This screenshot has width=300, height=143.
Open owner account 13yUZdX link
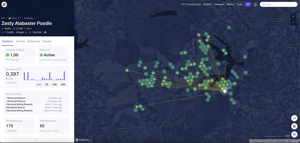click(37, 32)
